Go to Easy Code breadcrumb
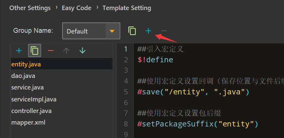284x138 pixels. 76,8
